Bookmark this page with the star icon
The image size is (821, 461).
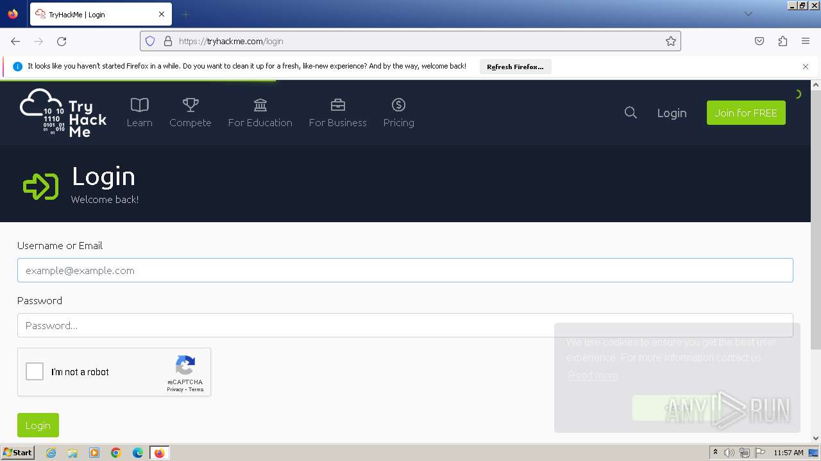pyautogui.click(x=671, y=41)
